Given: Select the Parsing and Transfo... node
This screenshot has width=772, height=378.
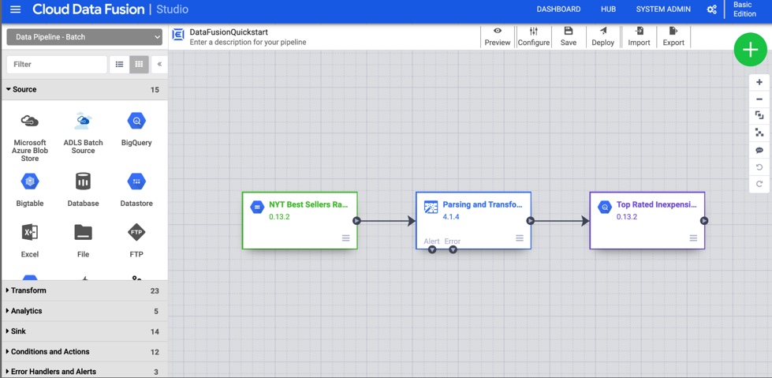Looking at the screenshot, I should tap(473, 220).
